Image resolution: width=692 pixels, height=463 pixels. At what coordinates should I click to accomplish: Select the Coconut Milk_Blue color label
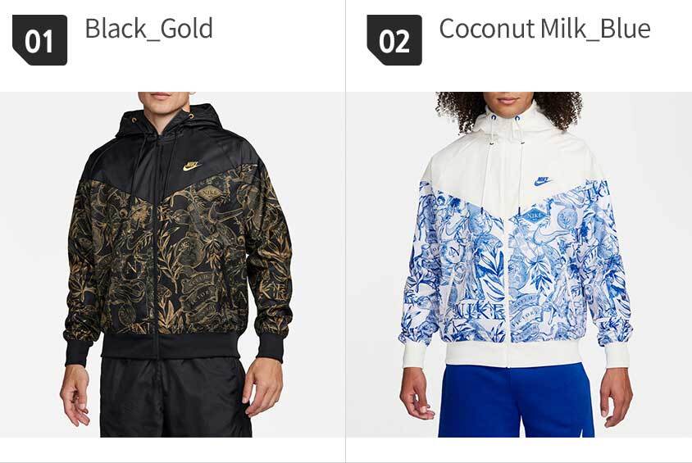coord(544,30)
